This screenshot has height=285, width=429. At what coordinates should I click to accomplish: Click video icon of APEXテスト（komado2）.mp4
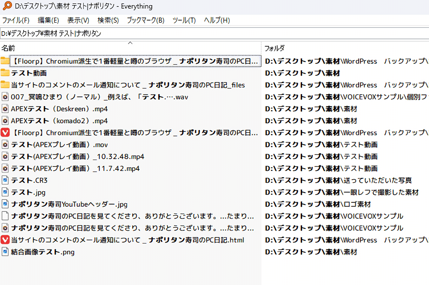5,120
